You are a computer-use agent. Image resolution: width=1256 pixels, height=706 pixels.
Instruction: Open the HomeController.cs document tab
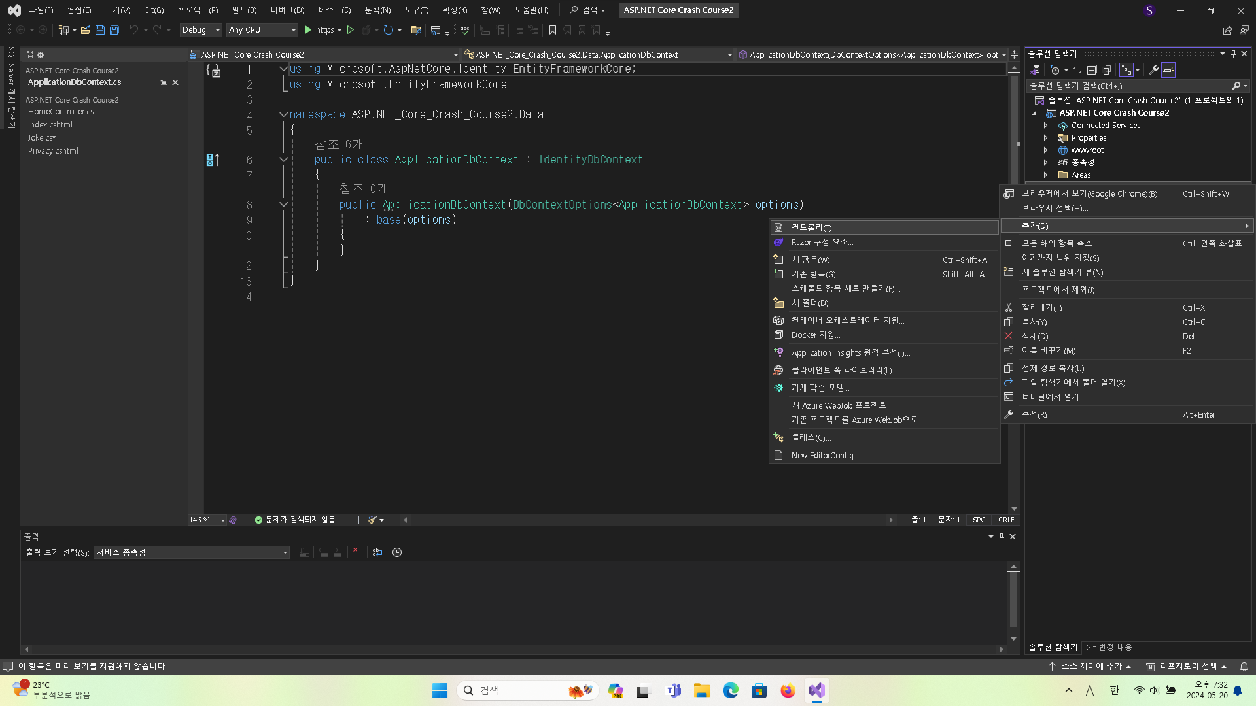pos(61,112)
